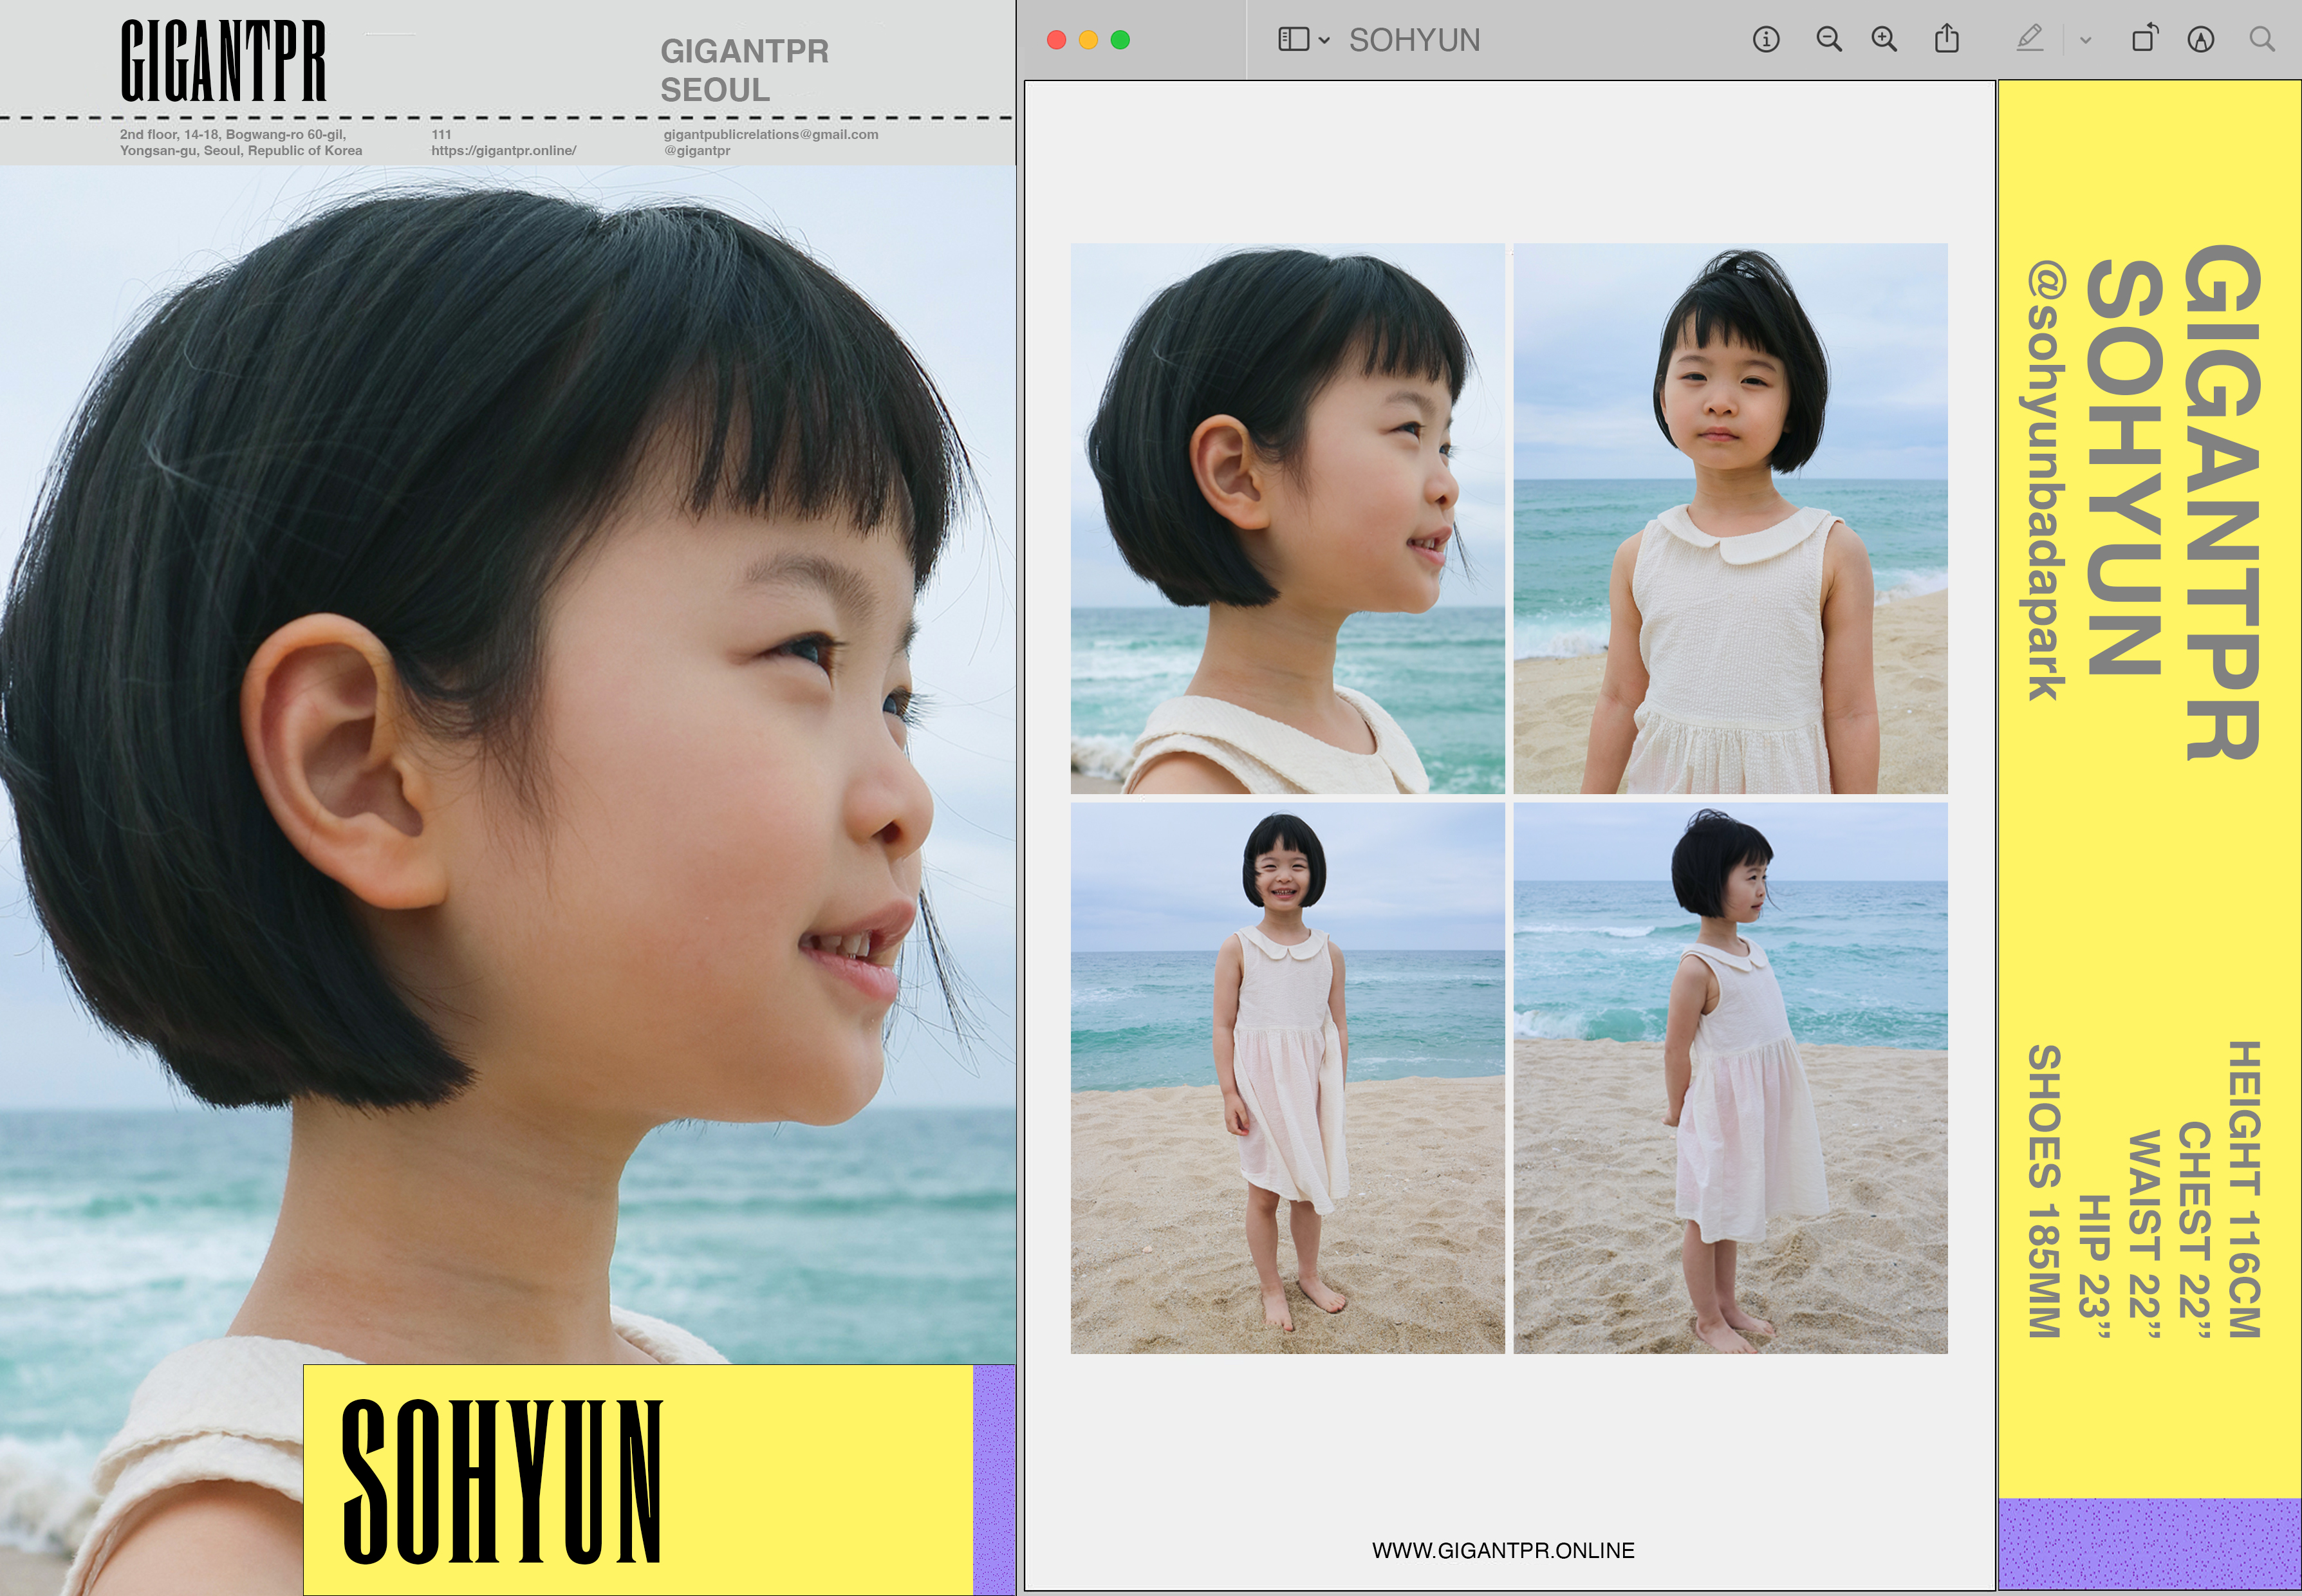Expand the sidebar view options chevron
The image size is (2302, 1596).
coord(1324,41)
